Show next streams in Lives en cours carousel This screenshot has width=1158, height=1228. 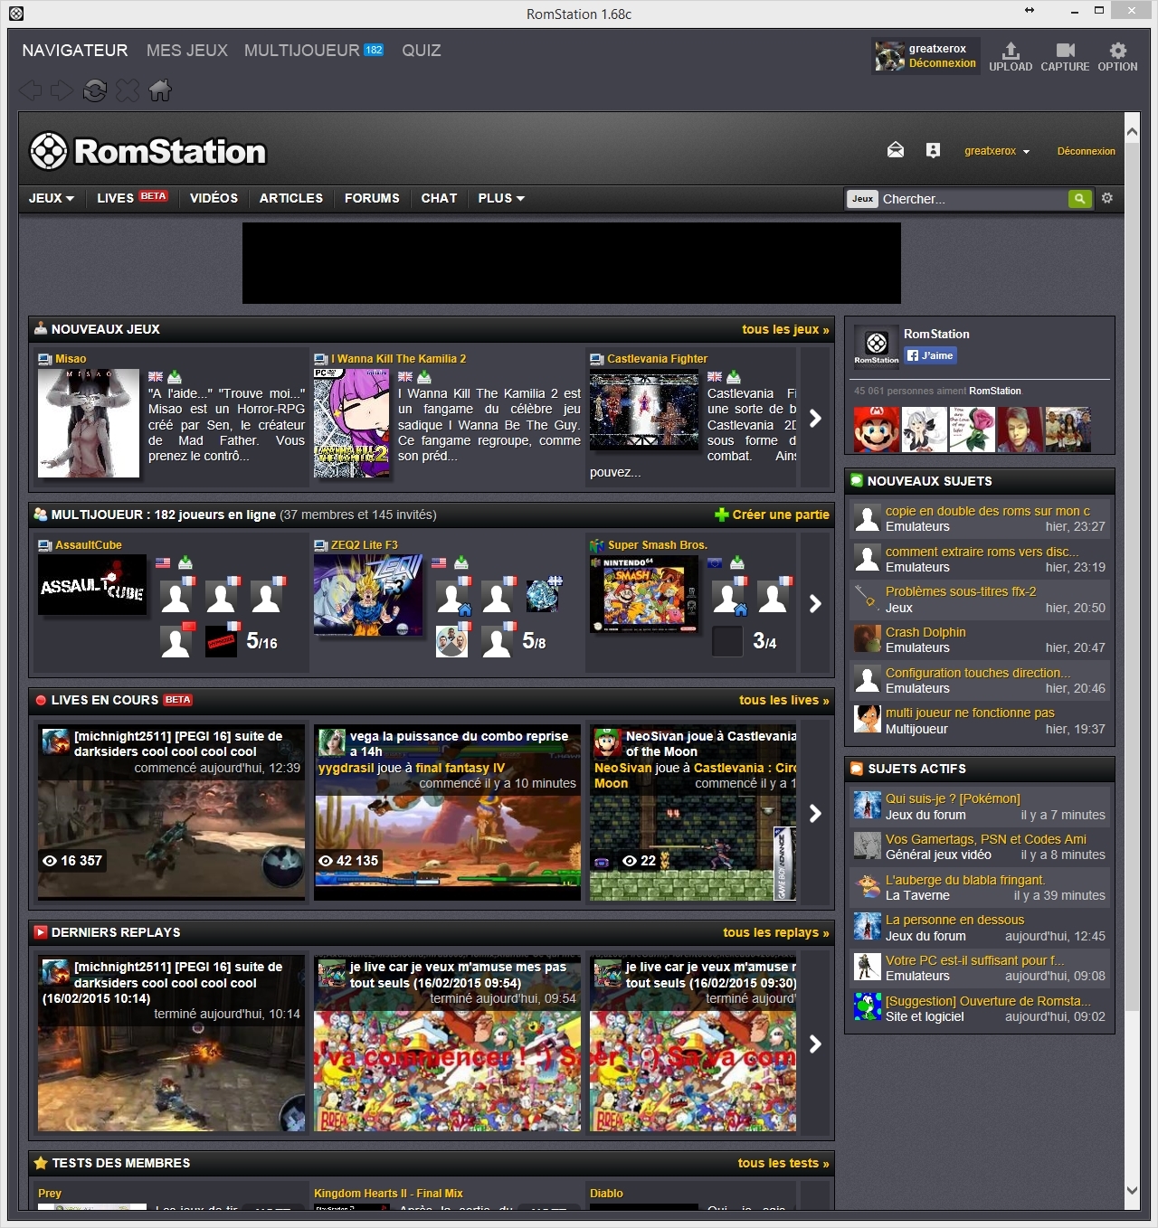coord(816,813)
